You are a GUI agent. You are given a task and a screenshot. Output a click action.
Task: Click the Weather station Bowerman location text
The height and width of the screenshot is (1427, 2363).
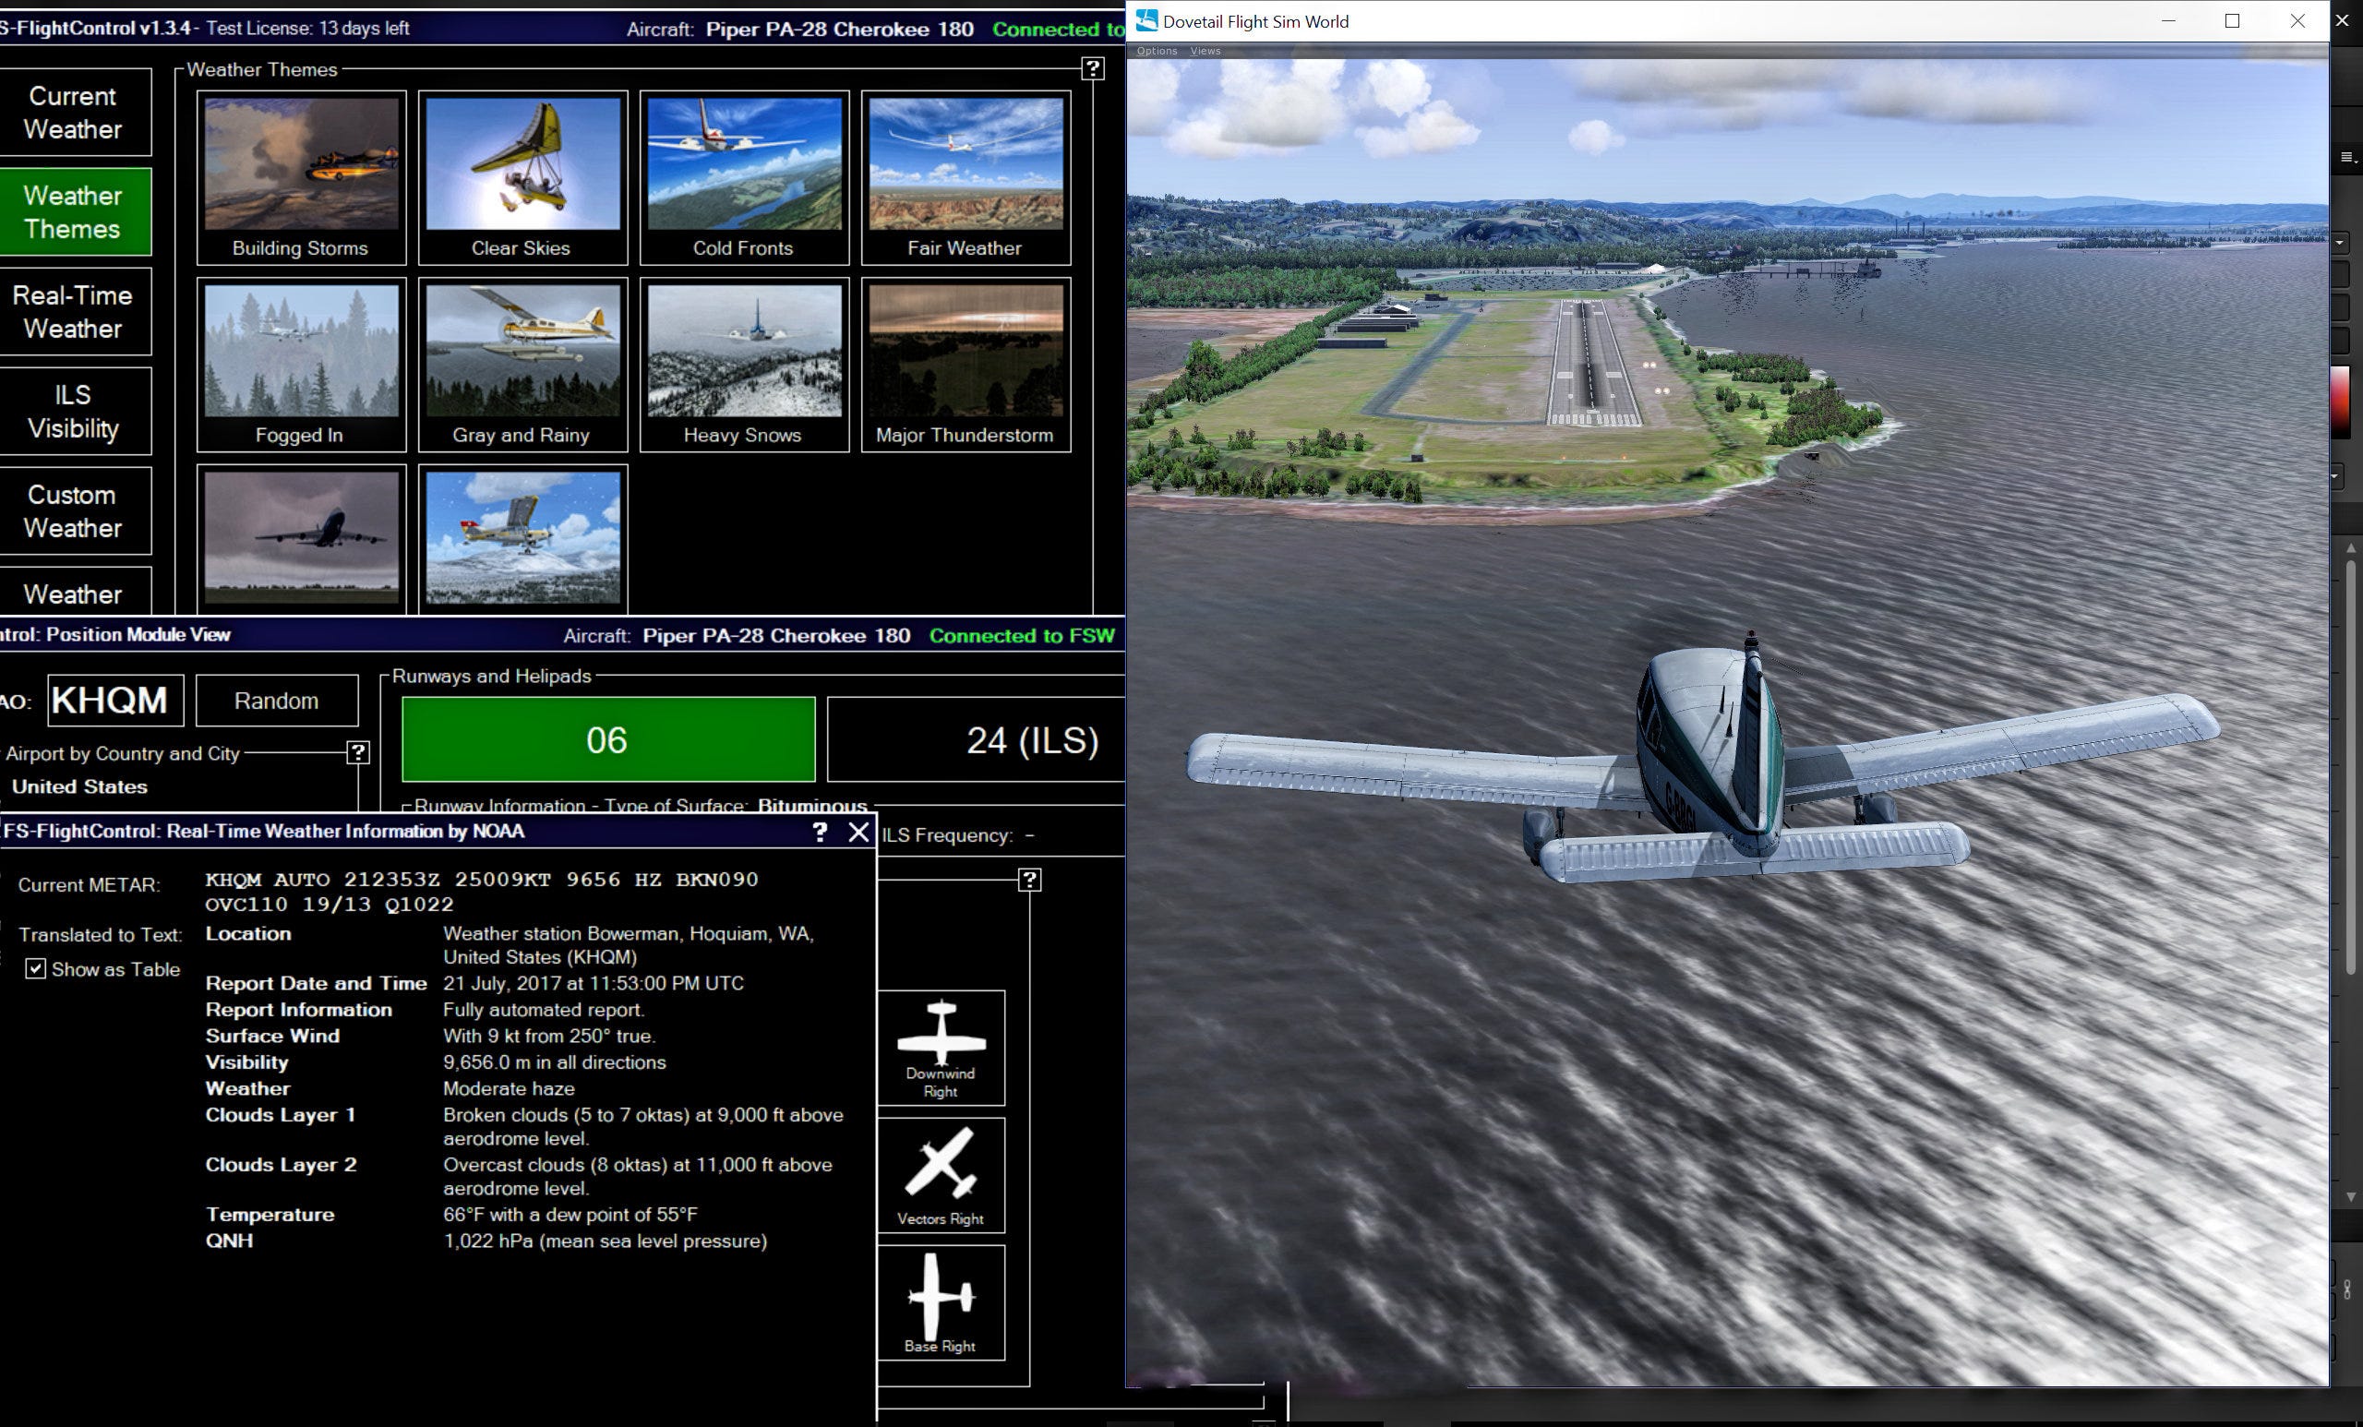(x=629, y=944)
